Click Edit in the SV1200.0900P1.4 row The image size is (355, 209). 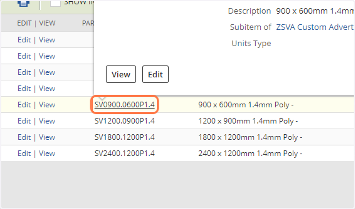24,121
